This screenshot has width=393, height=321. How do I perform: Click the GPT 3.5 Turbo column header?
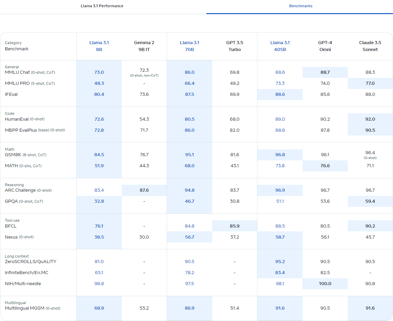(x=235, y=46)
